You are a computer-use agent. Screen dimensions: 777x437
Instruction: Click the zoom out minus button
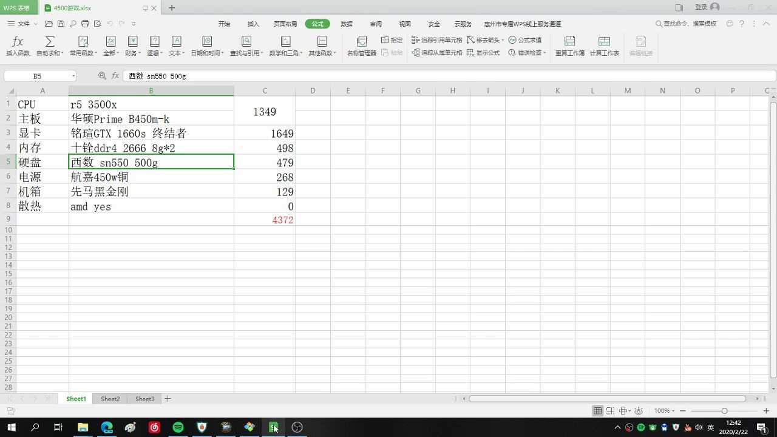click(683, 411)
